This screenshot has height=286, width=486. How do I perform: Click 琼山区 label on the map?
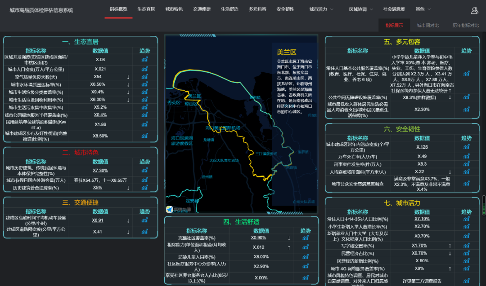(x=191, y=104)
